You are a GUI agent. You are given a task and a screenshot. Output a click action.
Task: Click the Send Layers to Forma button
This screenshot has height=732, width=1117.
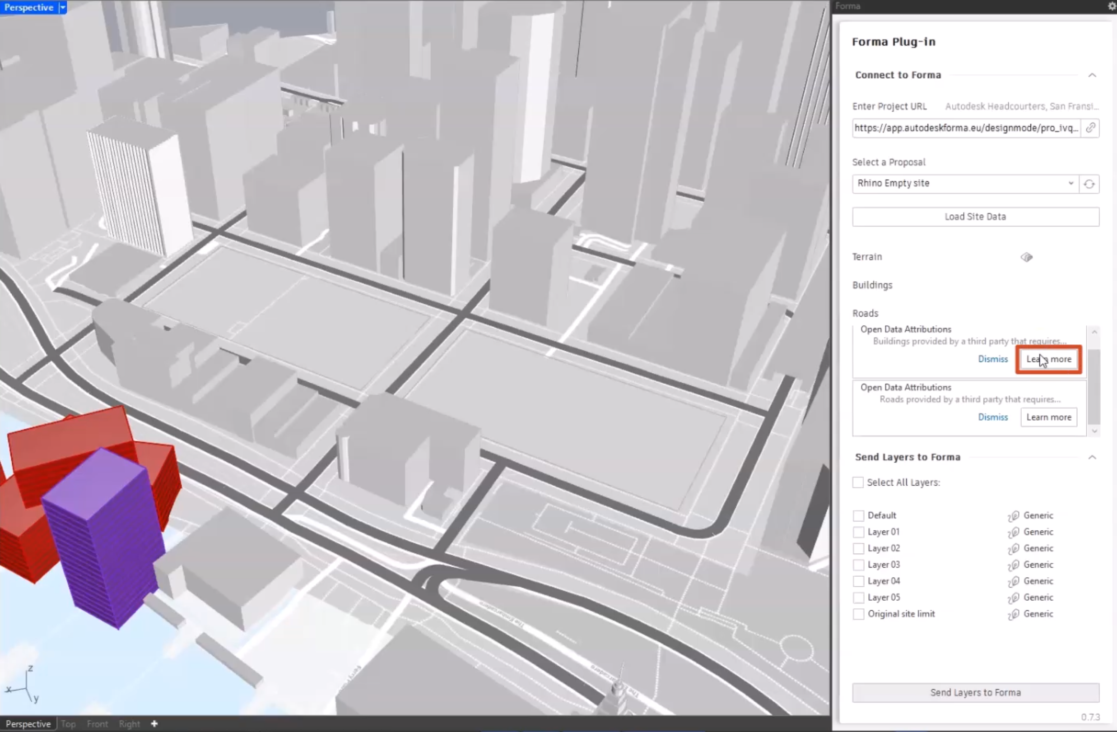[x=975, y=692]
